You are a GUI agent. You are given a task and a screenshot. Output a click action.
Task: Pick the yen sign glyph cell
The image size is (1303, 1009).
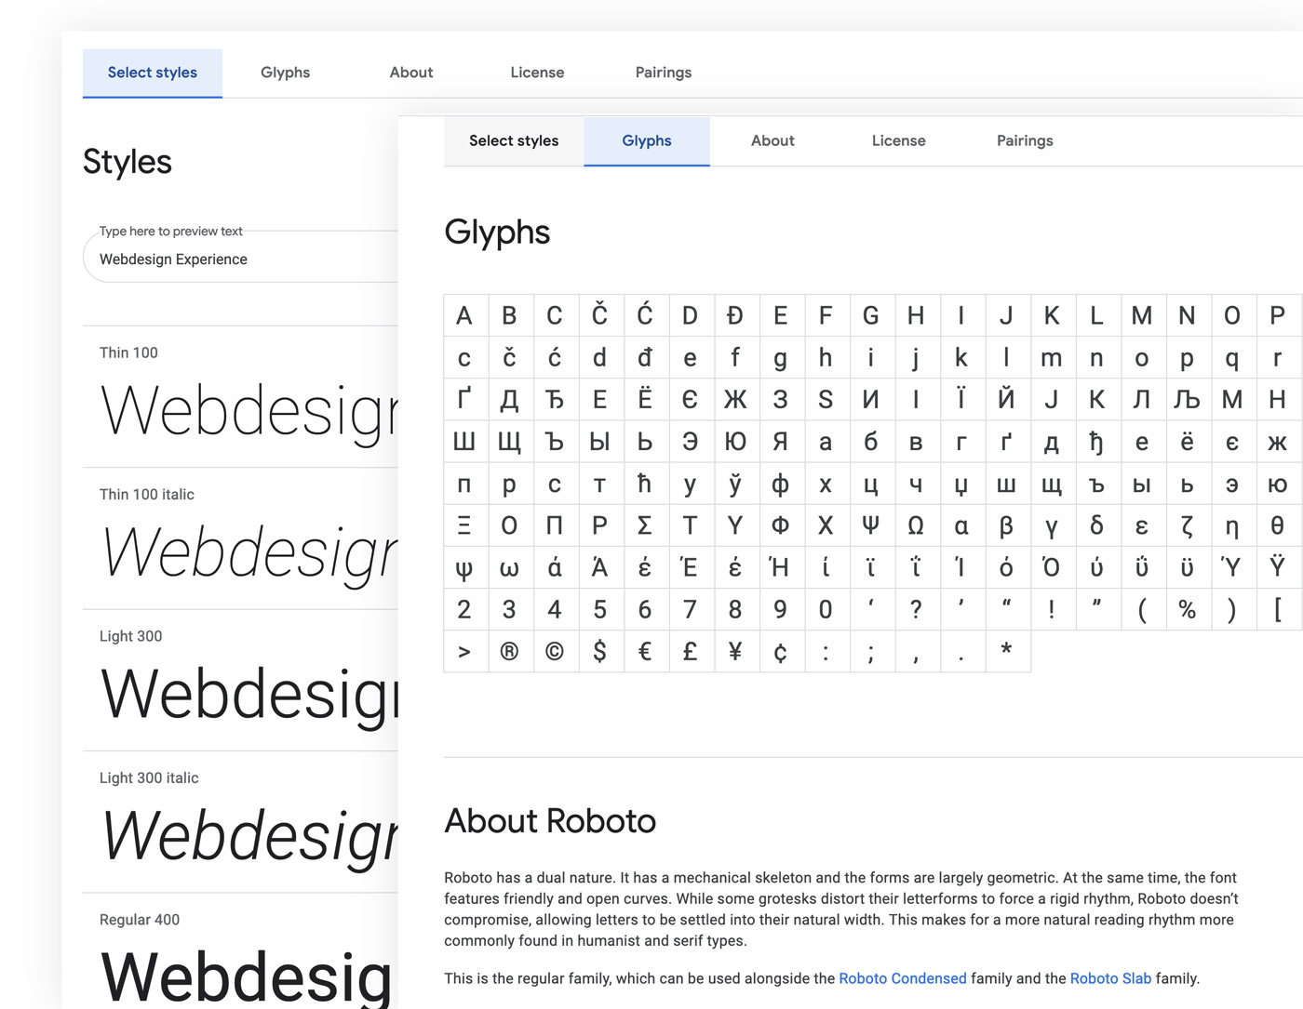pyautogui.click(x=735, y=651)
